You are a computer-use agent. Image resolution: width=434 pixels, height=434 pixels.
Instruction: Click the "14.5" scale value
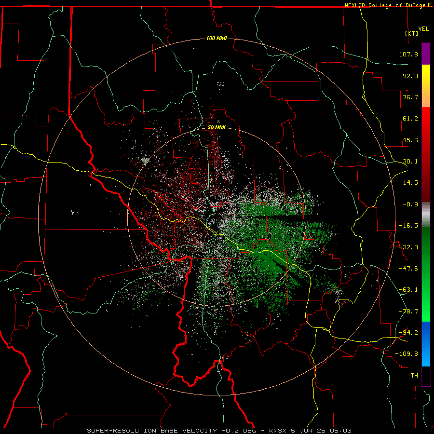pos(410,183)
